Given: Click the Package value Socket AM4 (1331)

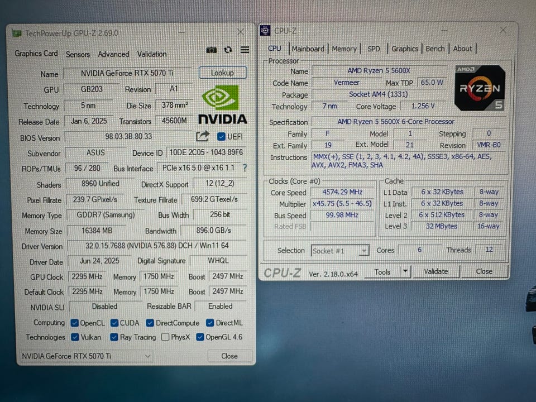Looking at the screenshot, I should click(379, 94).
